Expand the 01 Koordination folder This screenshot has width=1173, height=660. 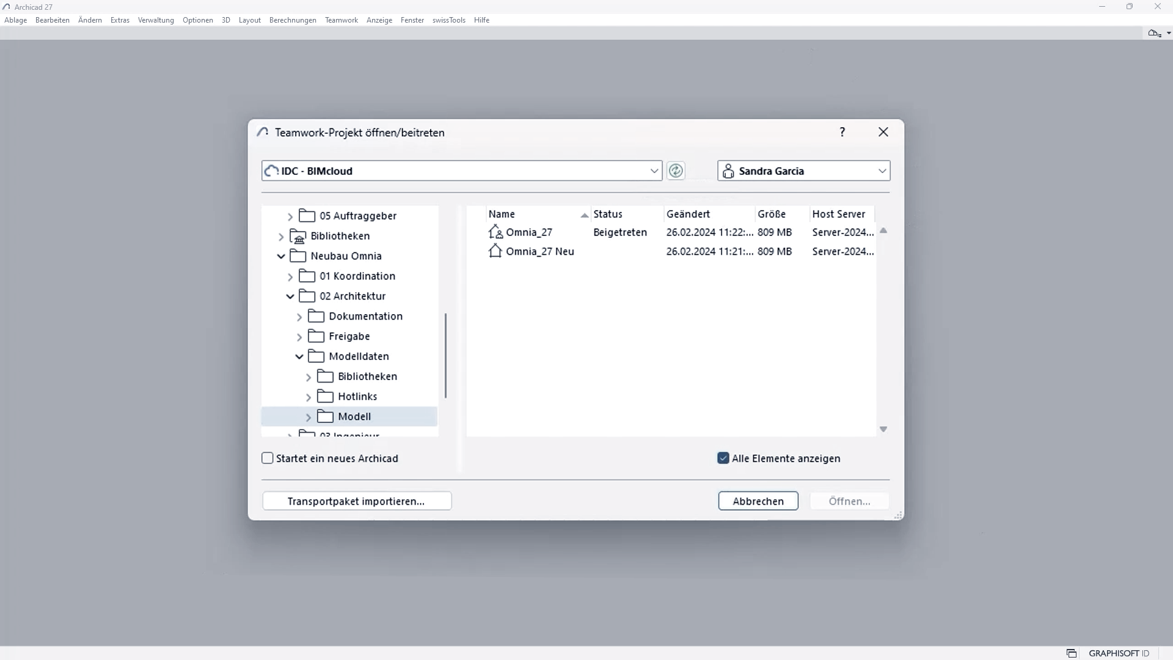coord(290,277)
